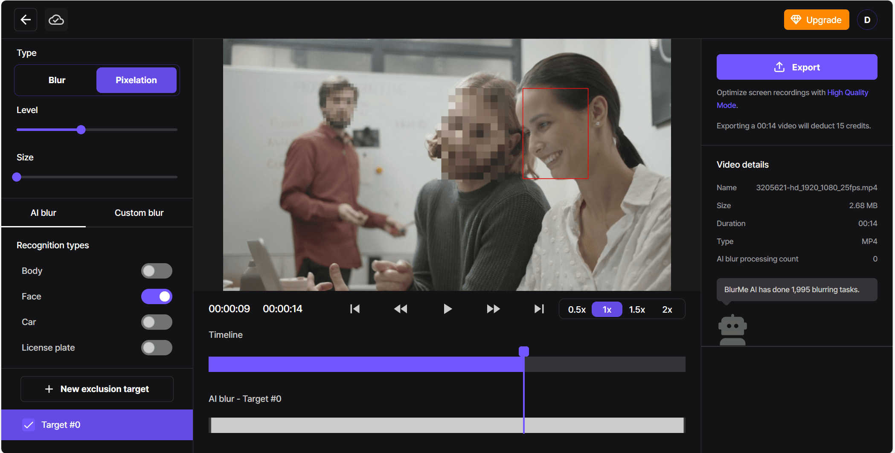This screenshot has width=895, height=453.
Task: Open the High Quality Mode link
Action: [848, 92]
